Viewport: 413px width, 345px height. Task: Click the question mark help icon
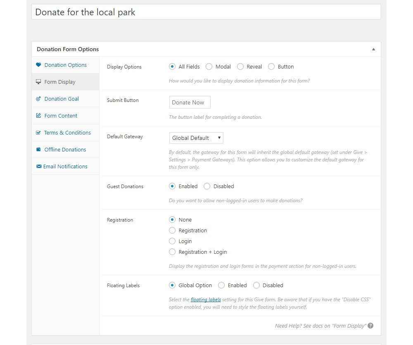point(370,326)
